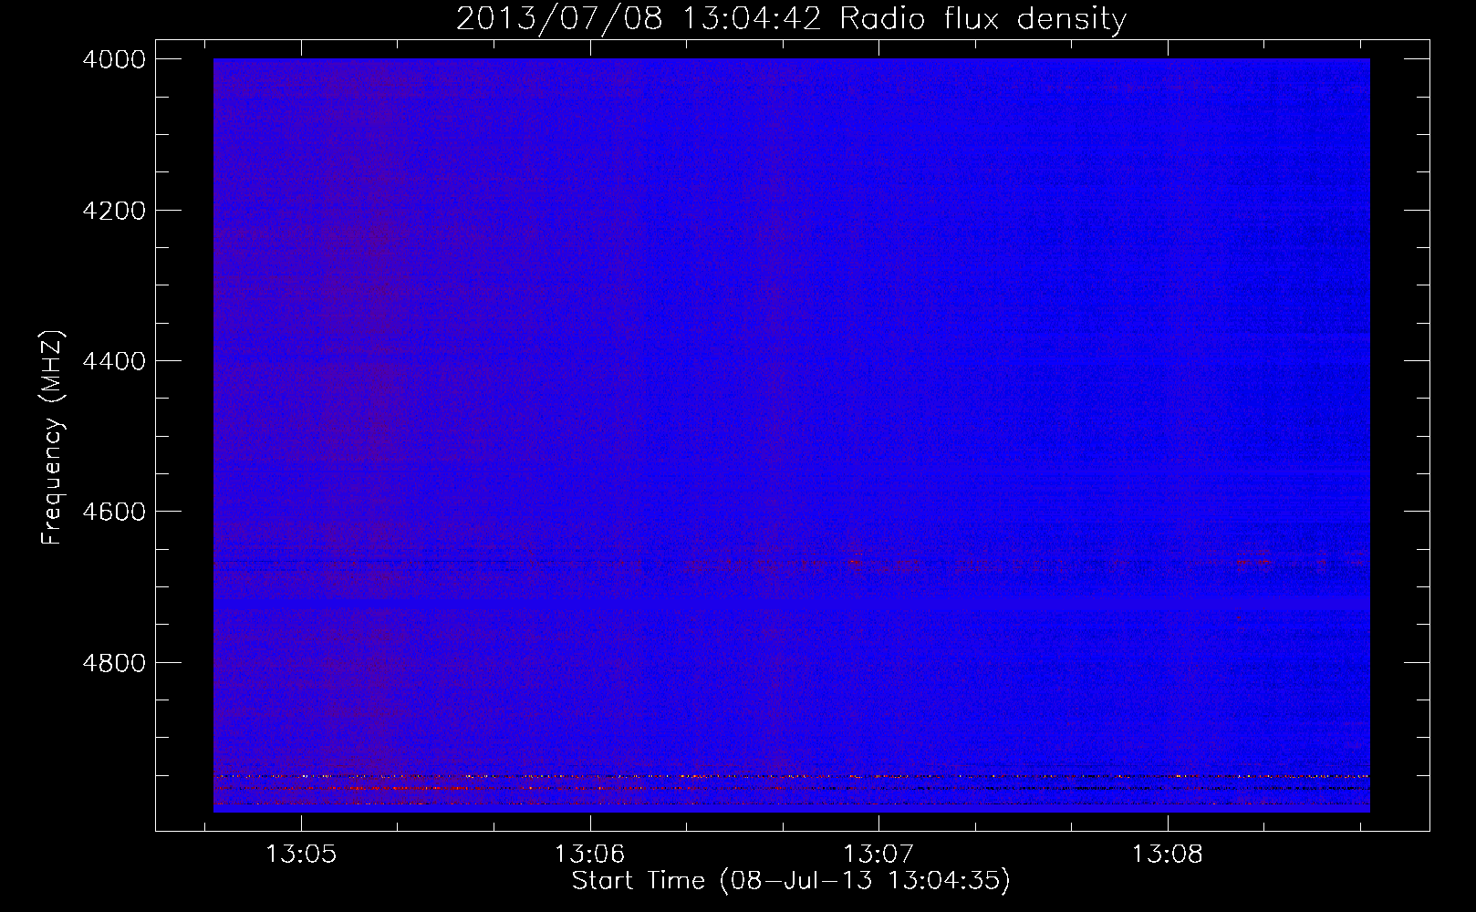This screenshot has height=912, width=1476.
Task: Click the plot title '2013/07/08 13:04:42 Radio flux density'
Action: 791,18
